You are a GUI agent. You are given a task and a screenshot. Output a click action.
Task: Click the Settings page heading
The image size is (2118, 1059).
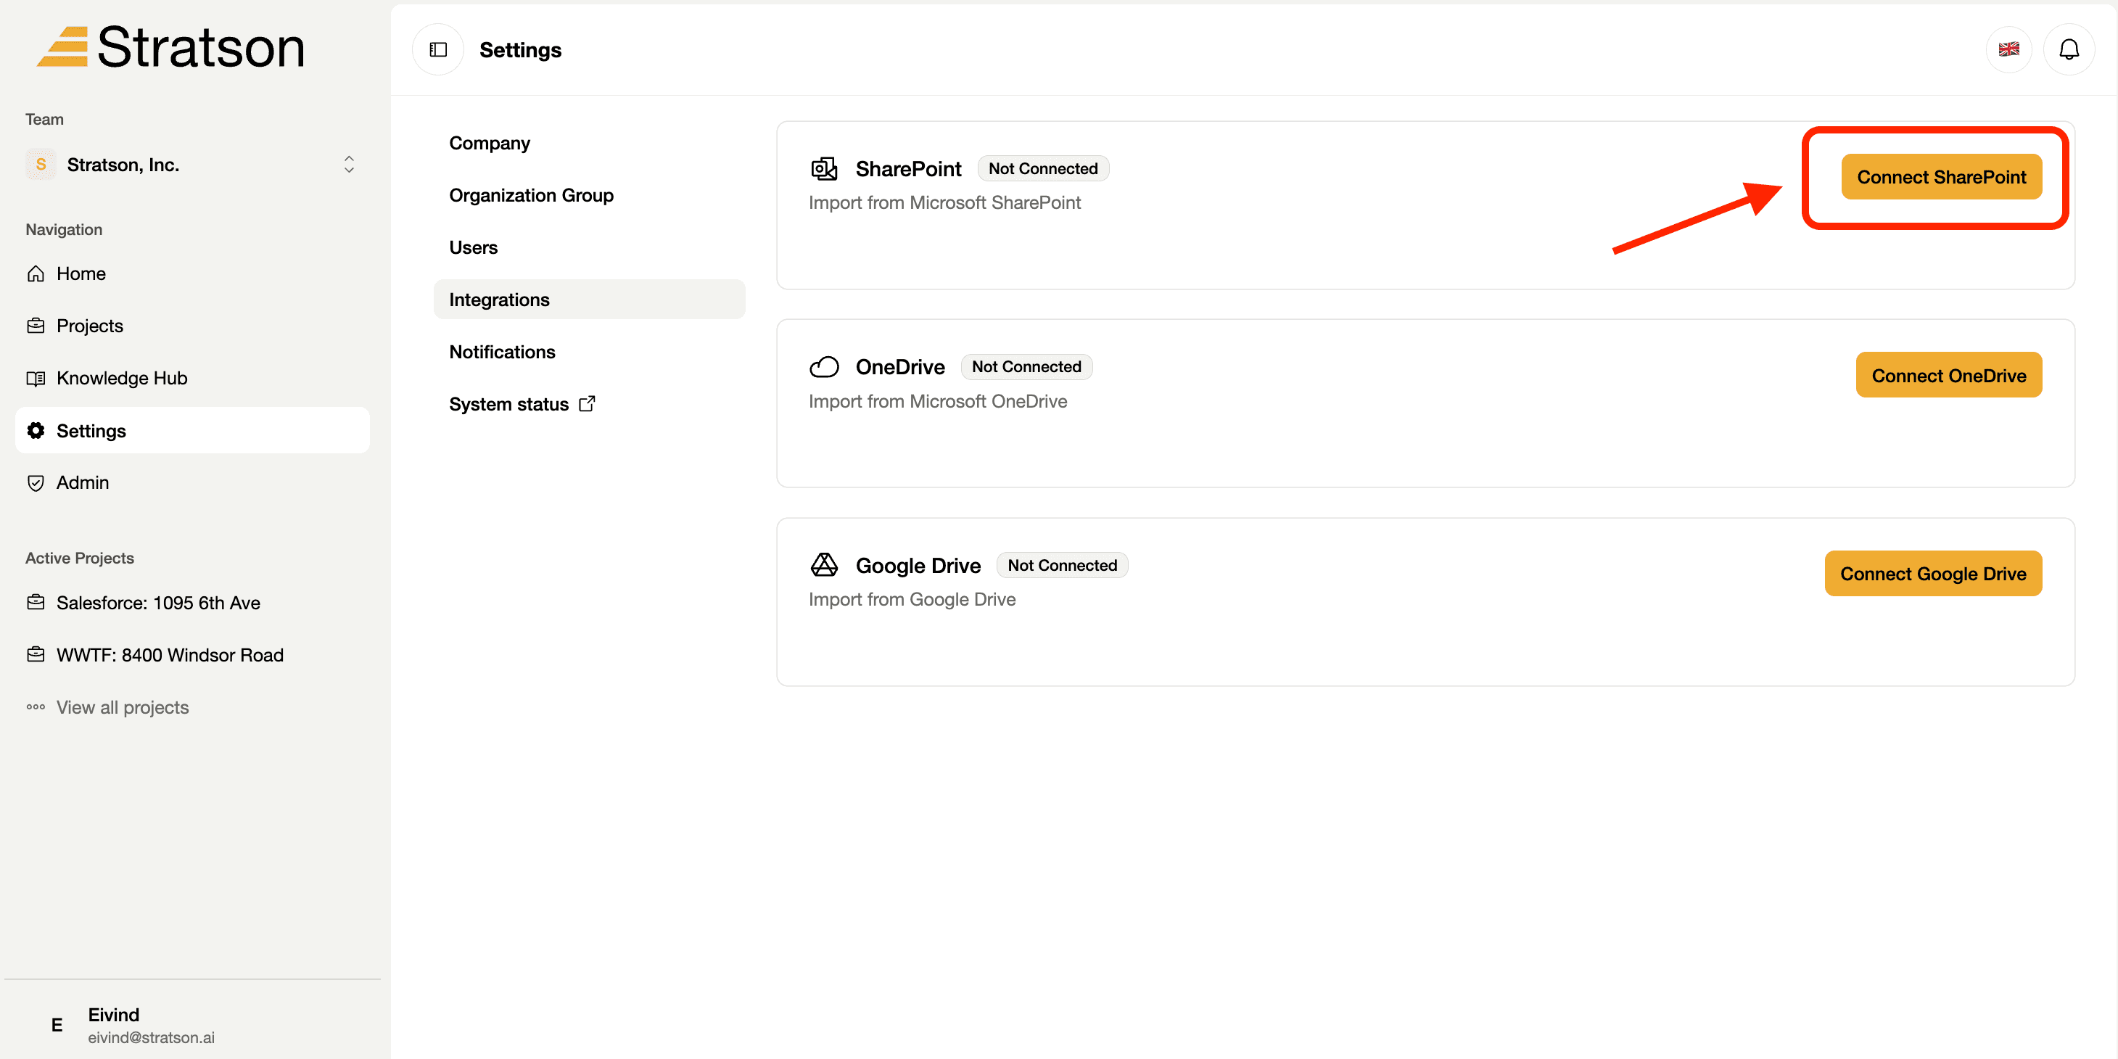pos(521,50)
